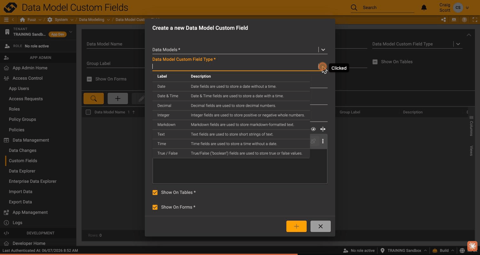
Task: Expand the tenant selector chevron
Action: 71,32
